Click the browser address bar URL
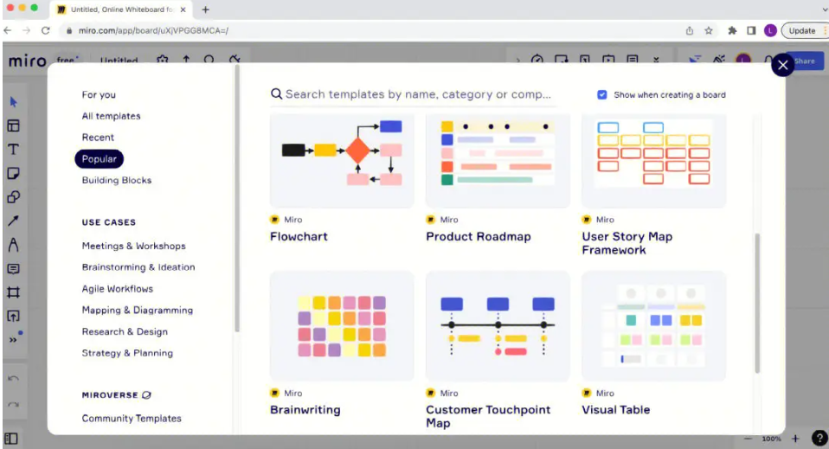Screen dimensions: 829x449 153,30
